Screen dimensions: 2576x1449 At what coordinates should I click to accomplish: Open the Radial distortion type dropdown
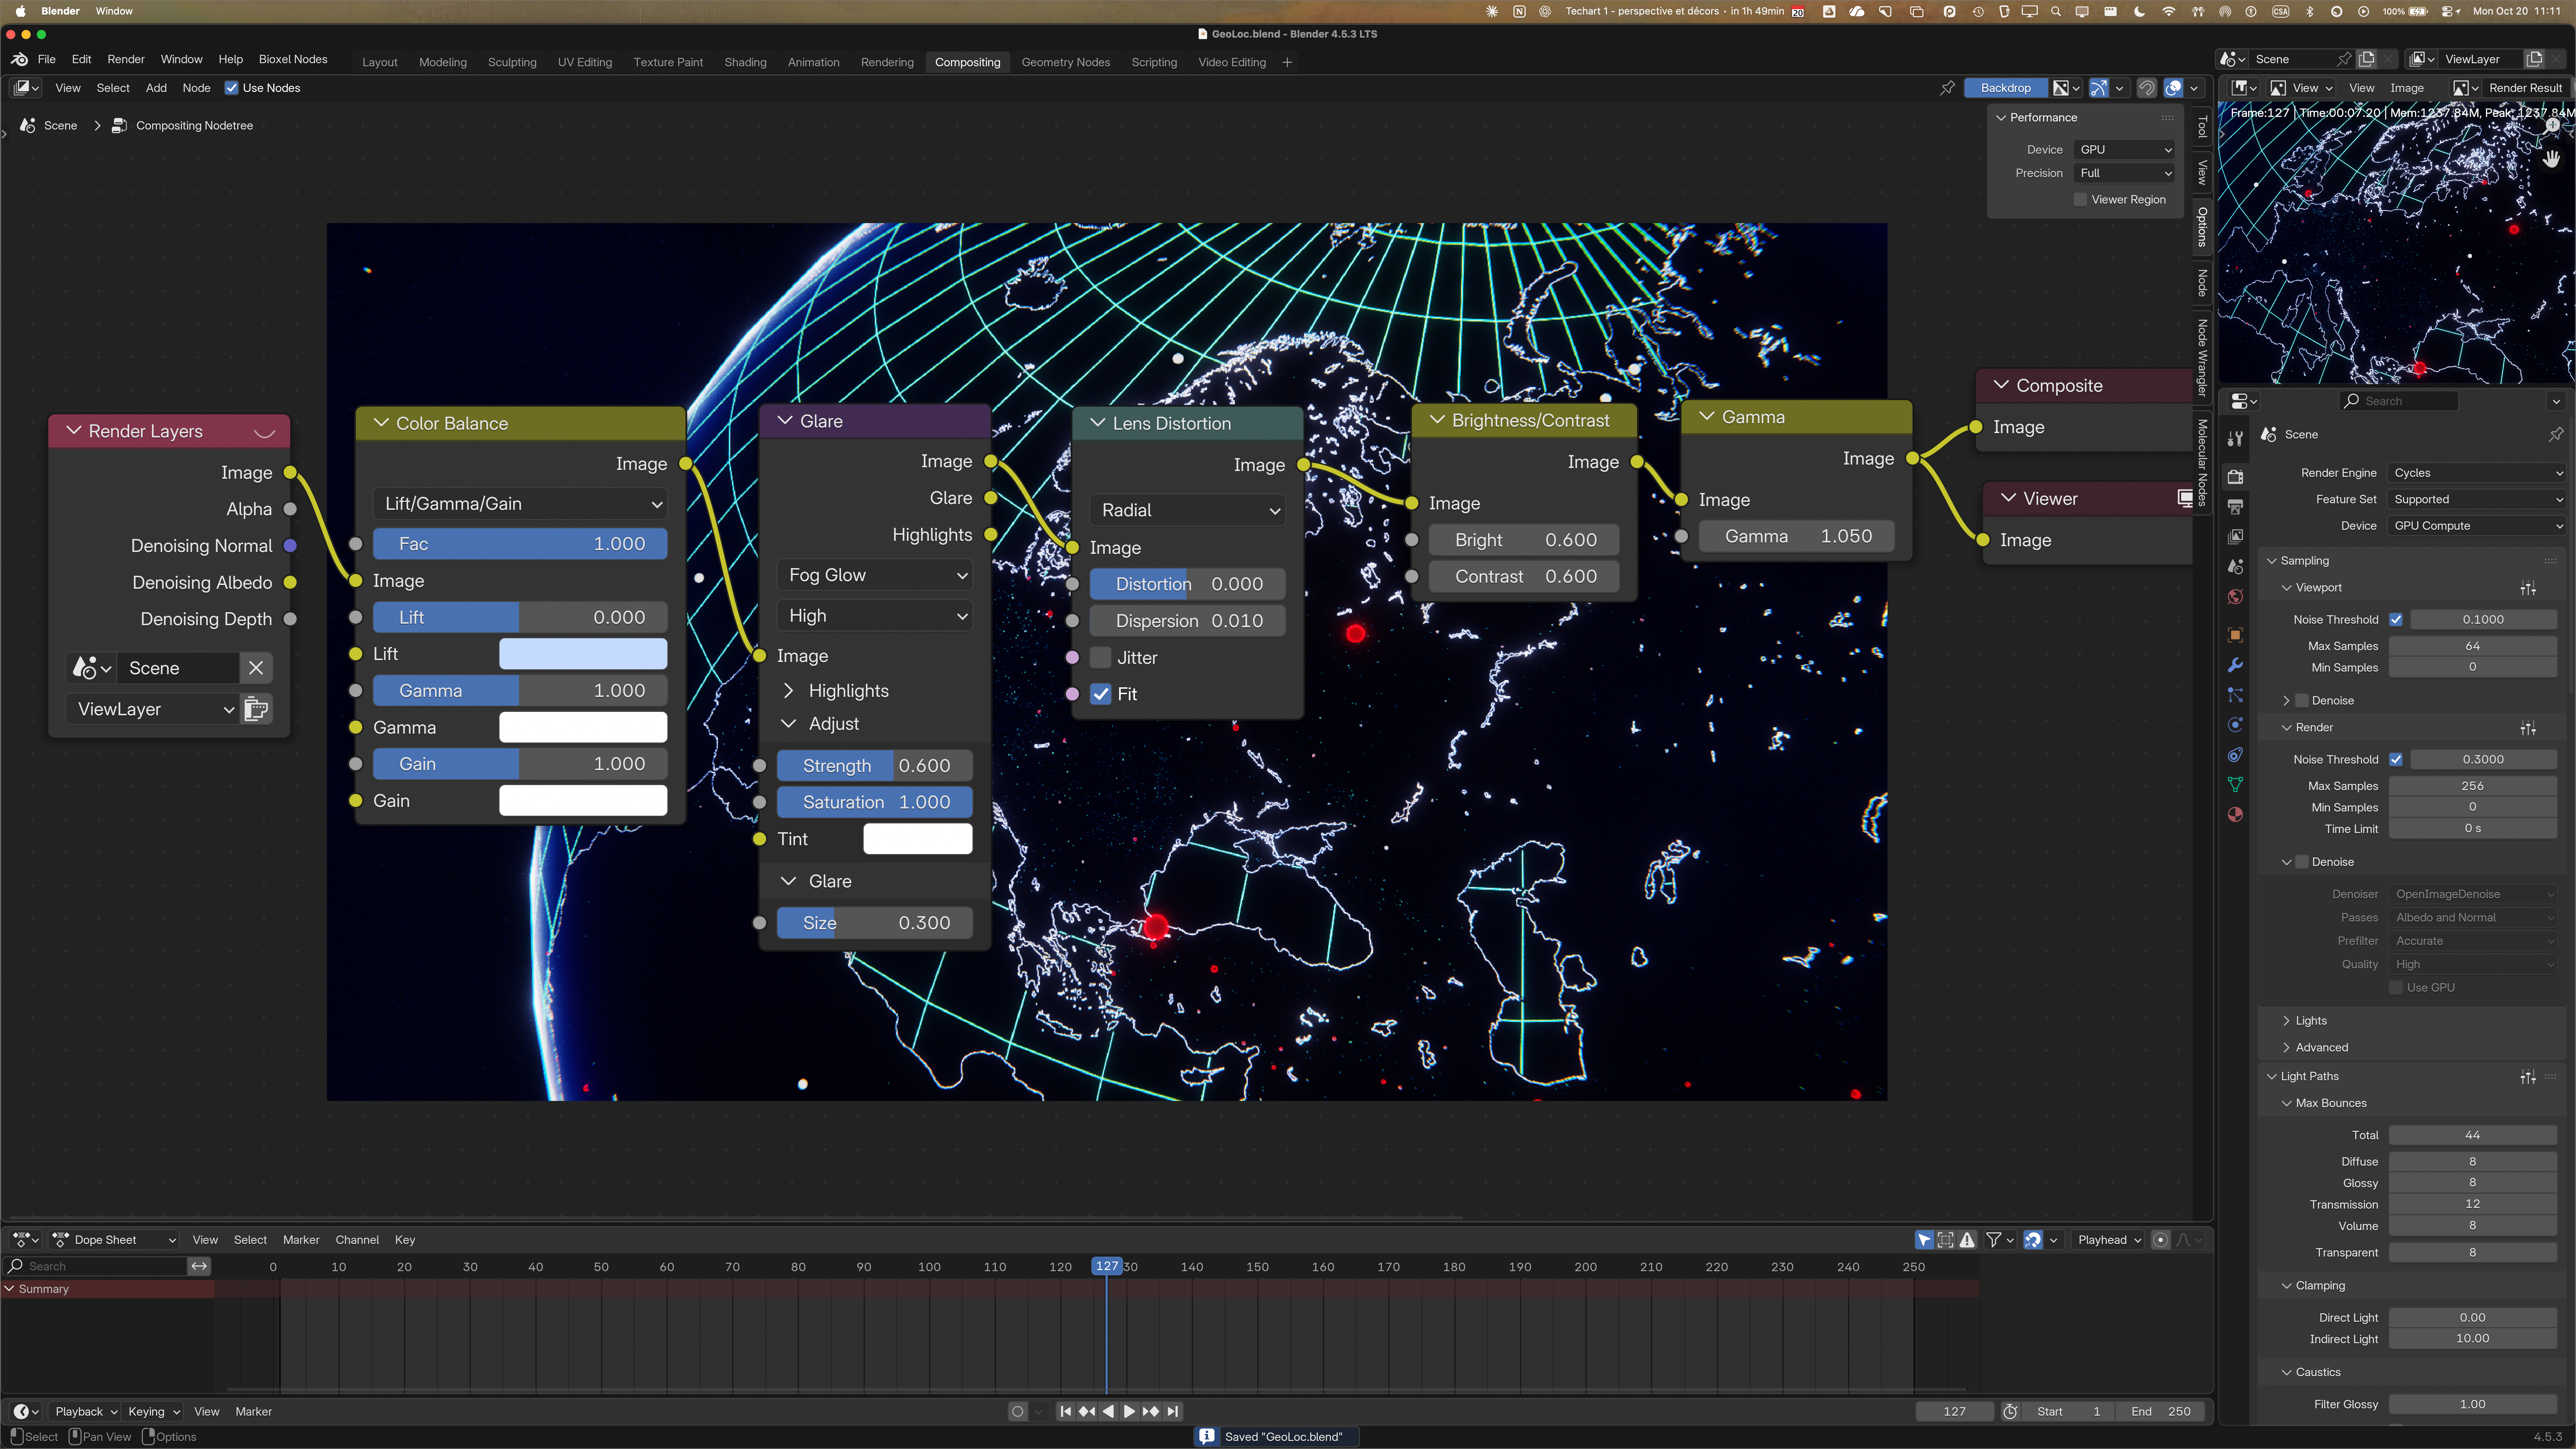point(1188,510)
